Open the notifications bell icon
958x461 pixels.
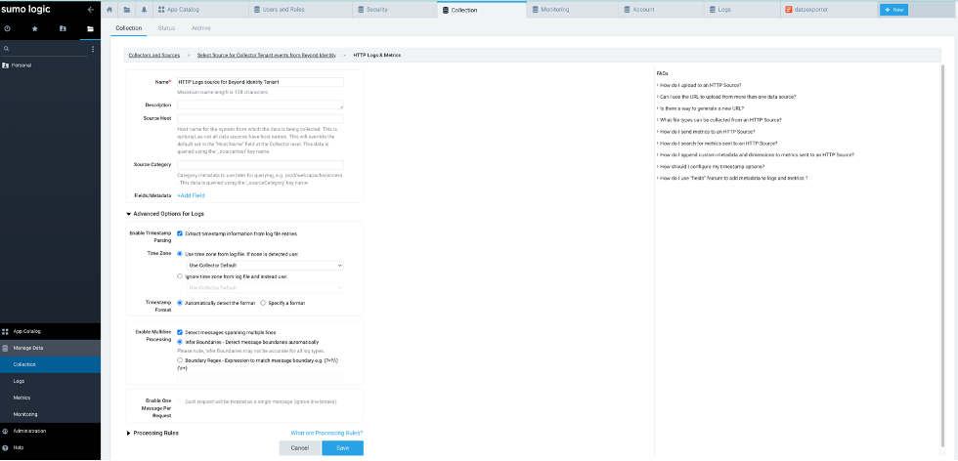pos(146,9)
